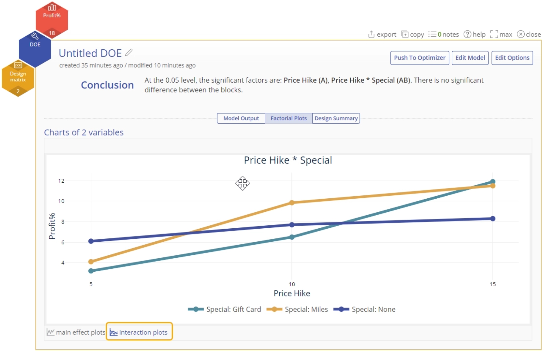Toggle Special: Gift Card legend series

(224, 309)
